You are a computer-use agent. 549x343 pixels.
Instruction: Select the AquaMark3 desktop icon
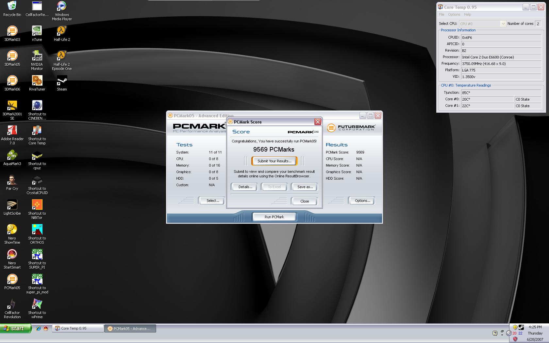click(x=12, y=157)
